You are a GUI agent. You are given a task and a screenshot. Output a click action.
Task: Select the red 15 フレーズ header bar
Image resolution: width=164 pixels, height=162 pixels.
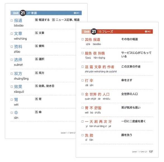click(x=117, y=32)
